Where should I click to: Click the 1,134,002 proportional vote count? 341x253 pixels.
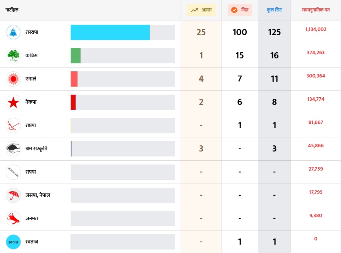click(x=316, y=29)
